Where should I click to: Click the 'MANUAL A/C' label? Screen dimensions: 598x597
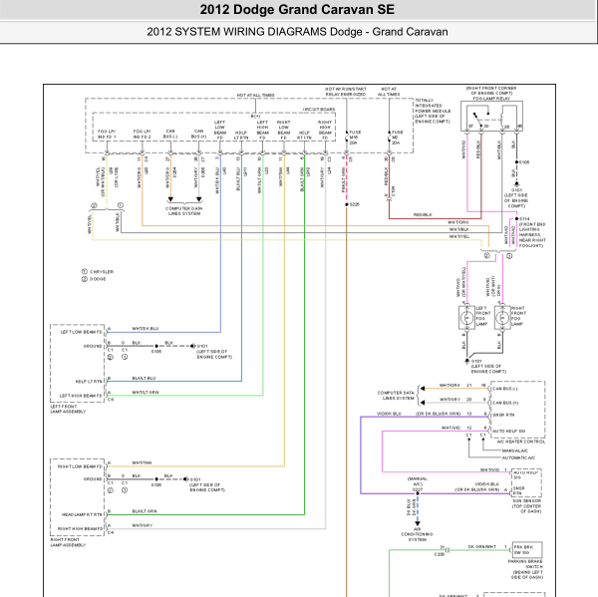coord(515,450)
